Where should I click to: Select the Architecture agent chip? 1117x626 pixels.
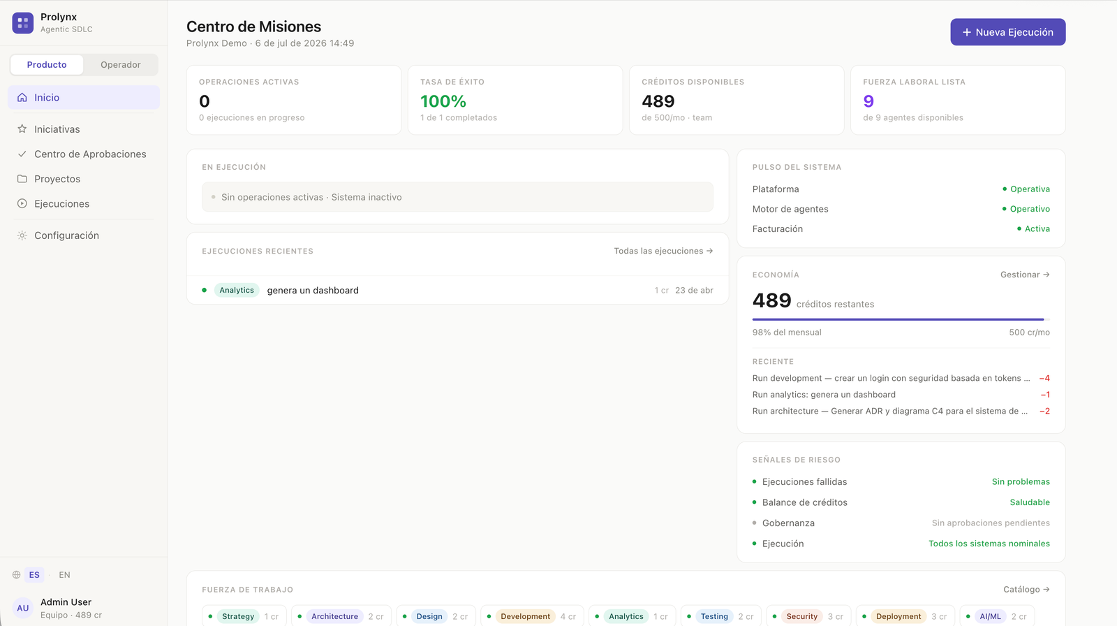pyautogui.click(x=341, y=616)
